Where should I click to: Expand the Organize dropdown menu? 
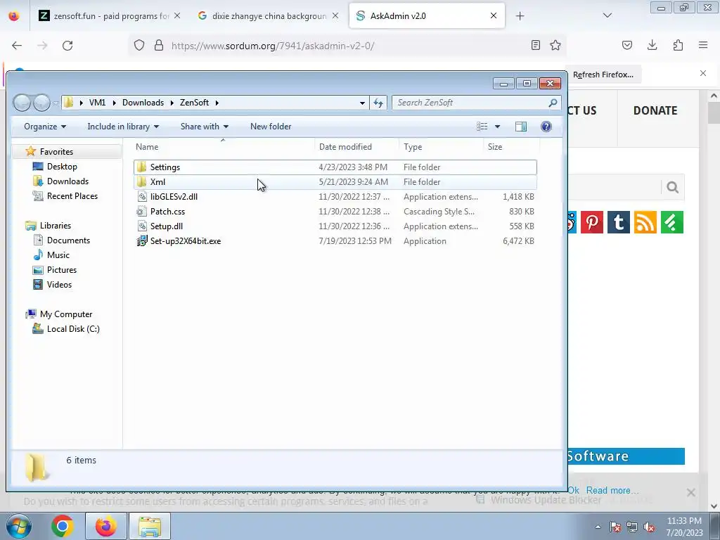point(45,127)
